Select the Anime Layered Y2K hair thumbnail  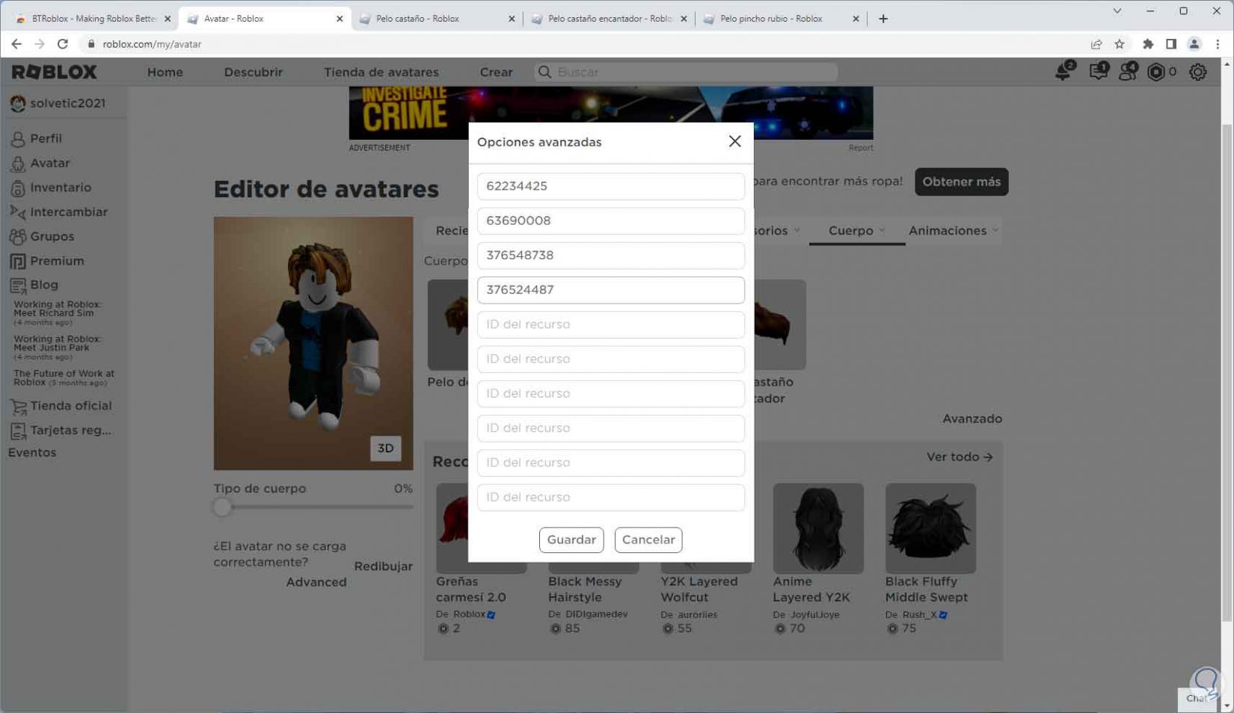click(x=818, y=528)
